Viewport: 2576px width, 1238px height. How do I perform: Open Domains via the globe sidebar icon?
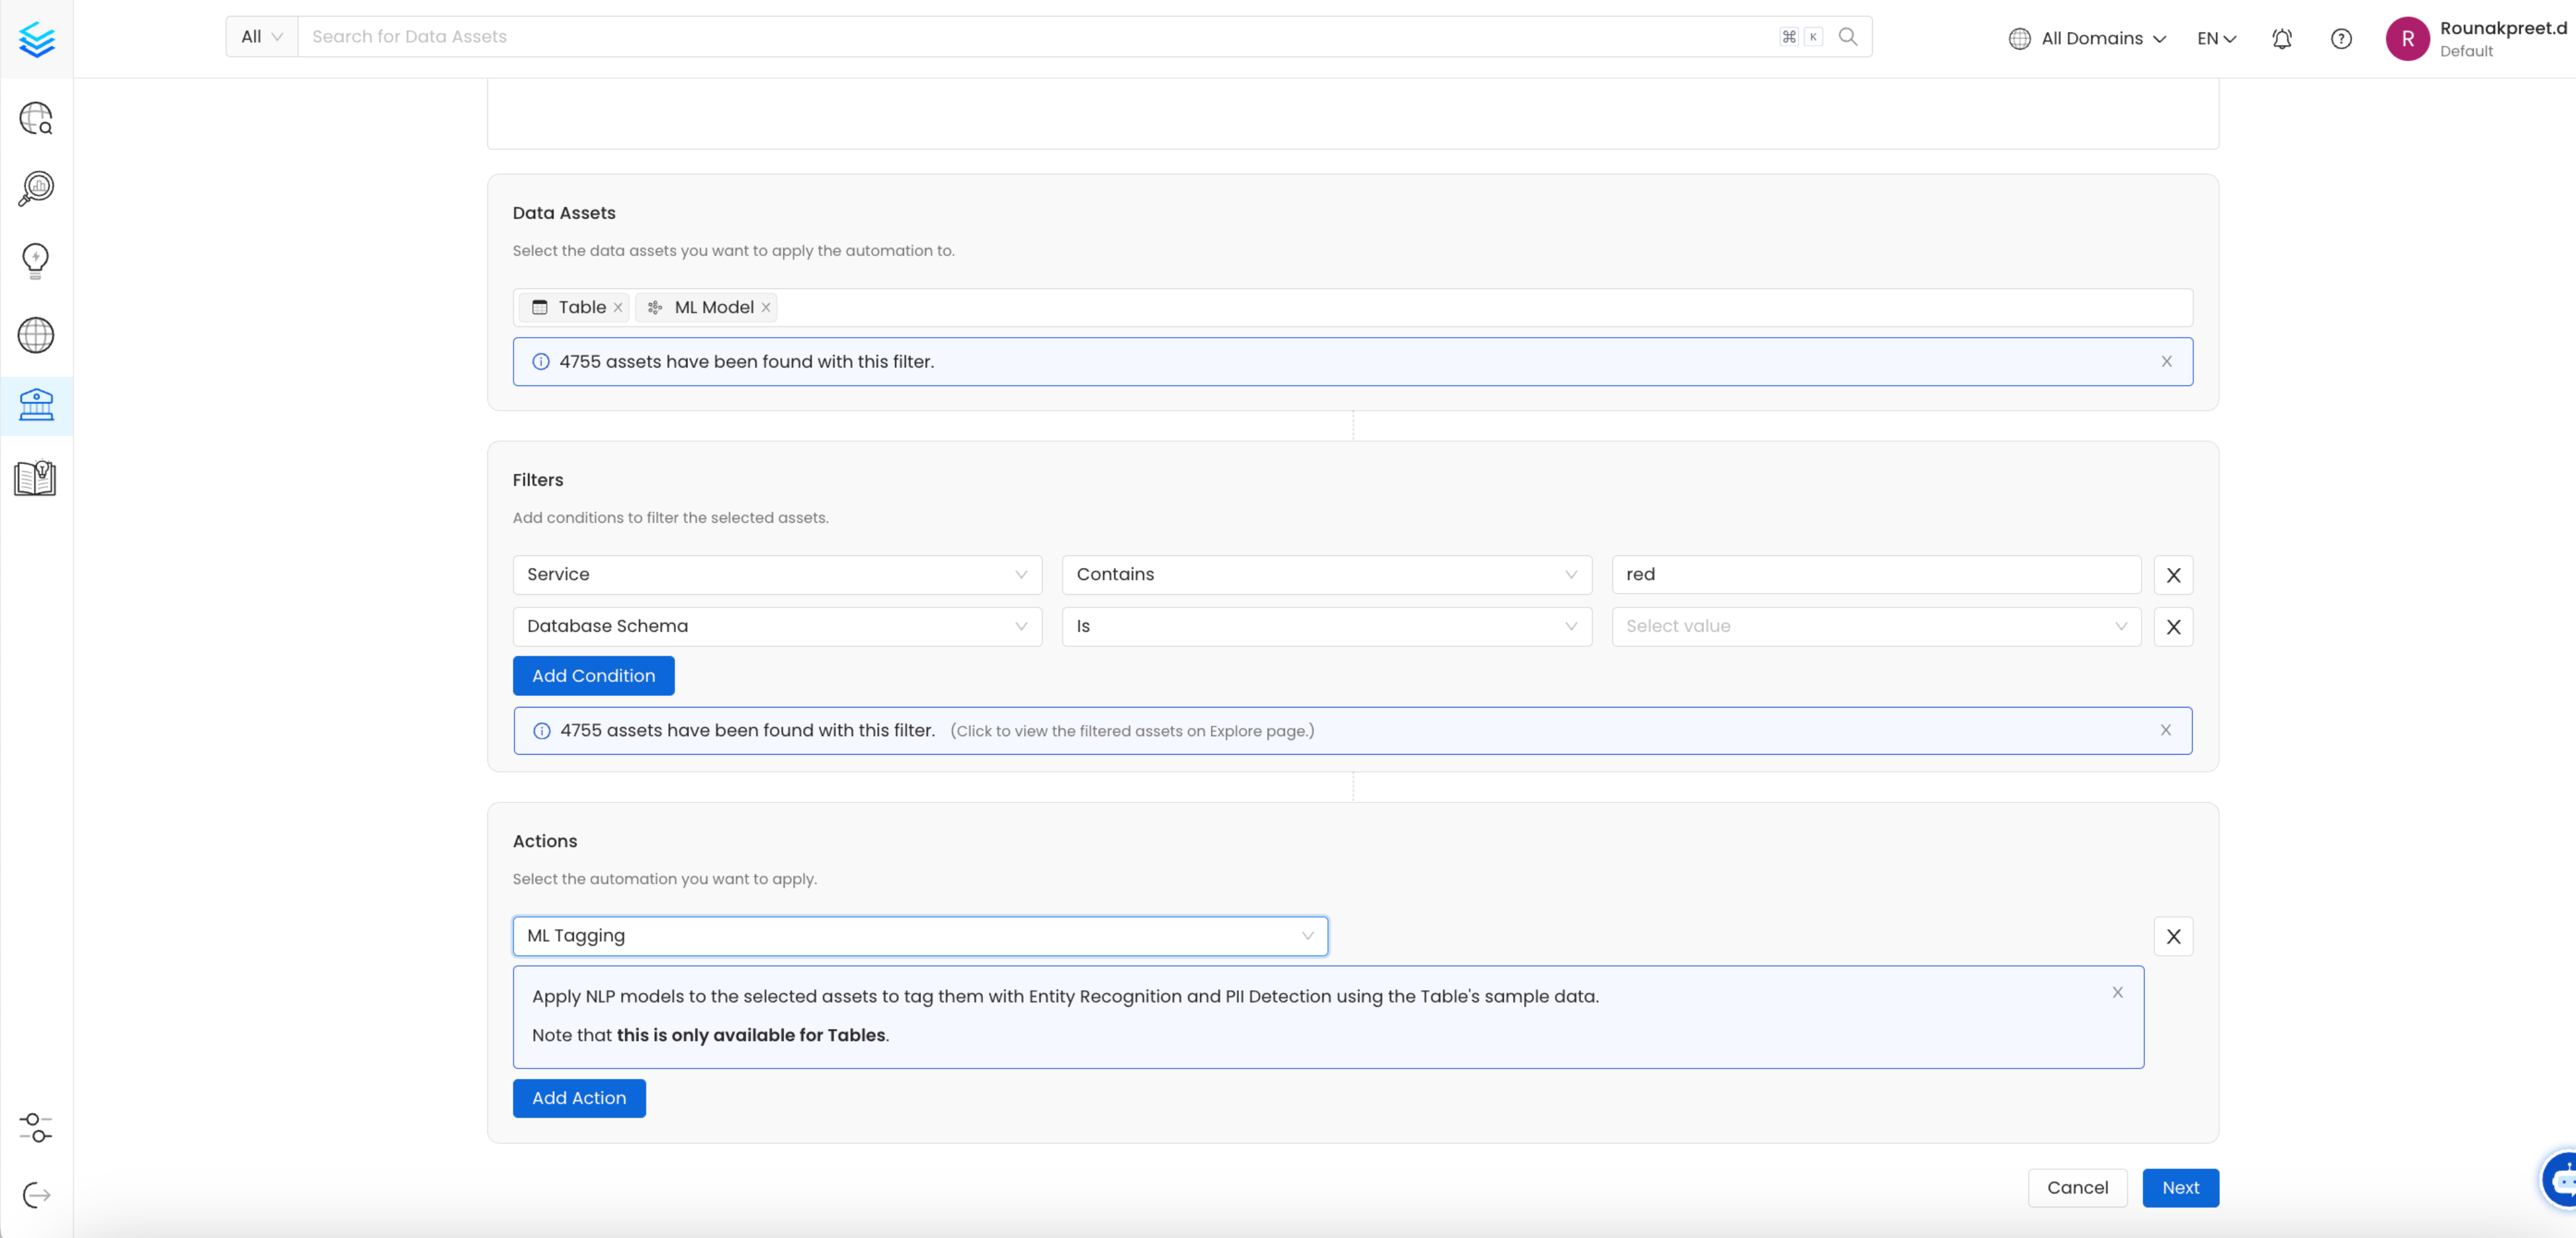(36, 335)
